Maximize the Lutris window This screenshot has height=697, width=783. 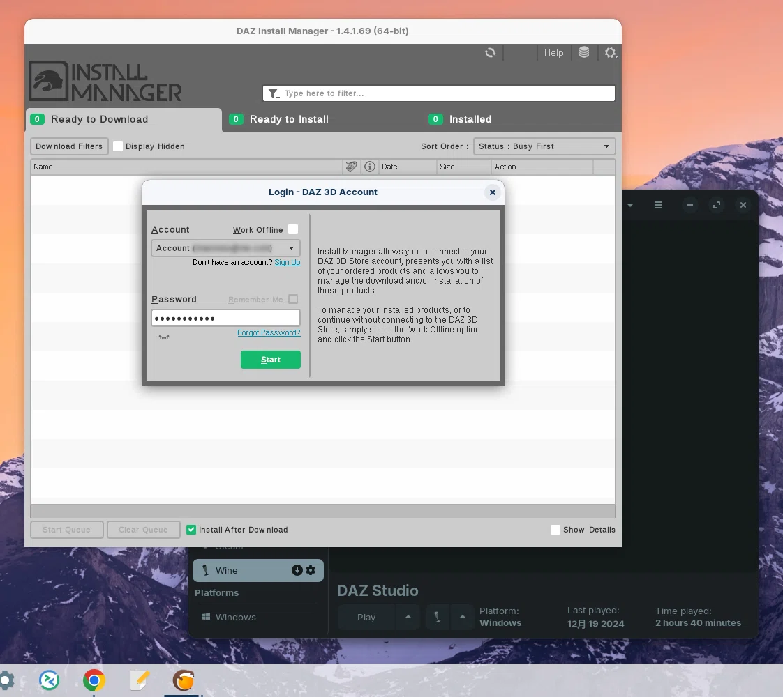[717, 205]
